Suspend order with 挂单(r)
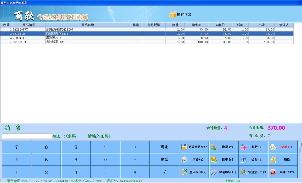Screen dimensions: 302x183 [x=224, y=160]
